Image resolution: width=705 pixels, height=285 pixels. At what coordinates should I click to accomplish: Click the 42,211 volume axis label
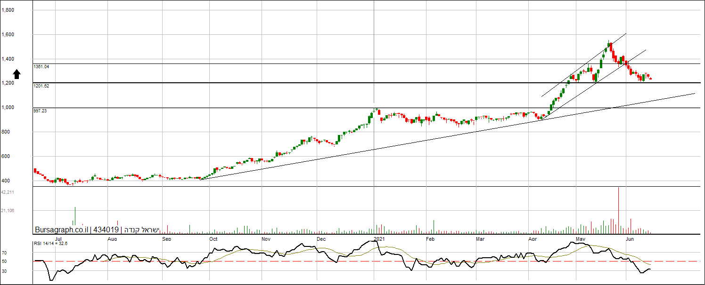pos(8,192)
